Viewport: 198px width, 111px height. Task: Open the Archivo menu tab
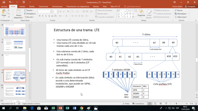tap(4, 6)
